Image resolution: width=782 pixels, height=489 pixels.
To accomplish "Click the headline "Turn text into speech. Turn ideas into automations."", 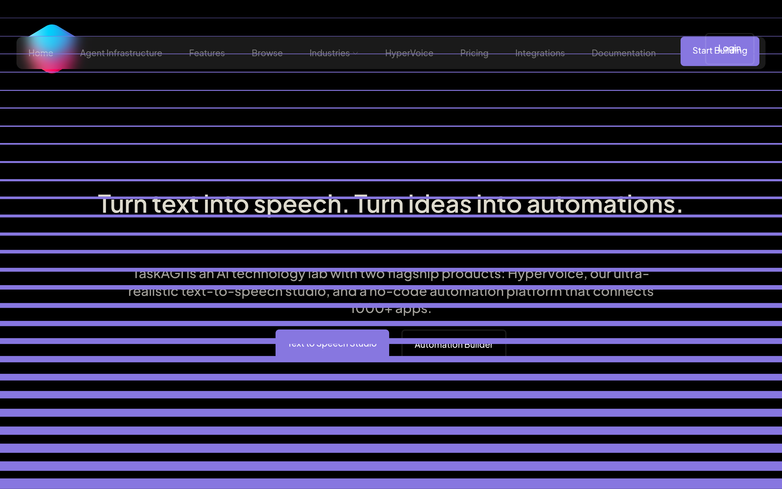I will (x=390, y=204).
